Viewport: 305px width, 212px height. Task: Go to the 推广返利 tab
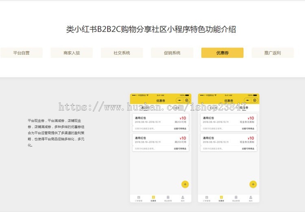(x=272, y=53)
